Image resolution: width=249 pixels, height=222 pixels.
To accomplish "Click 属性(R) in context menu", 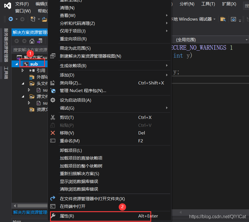I will pos(110,216).
